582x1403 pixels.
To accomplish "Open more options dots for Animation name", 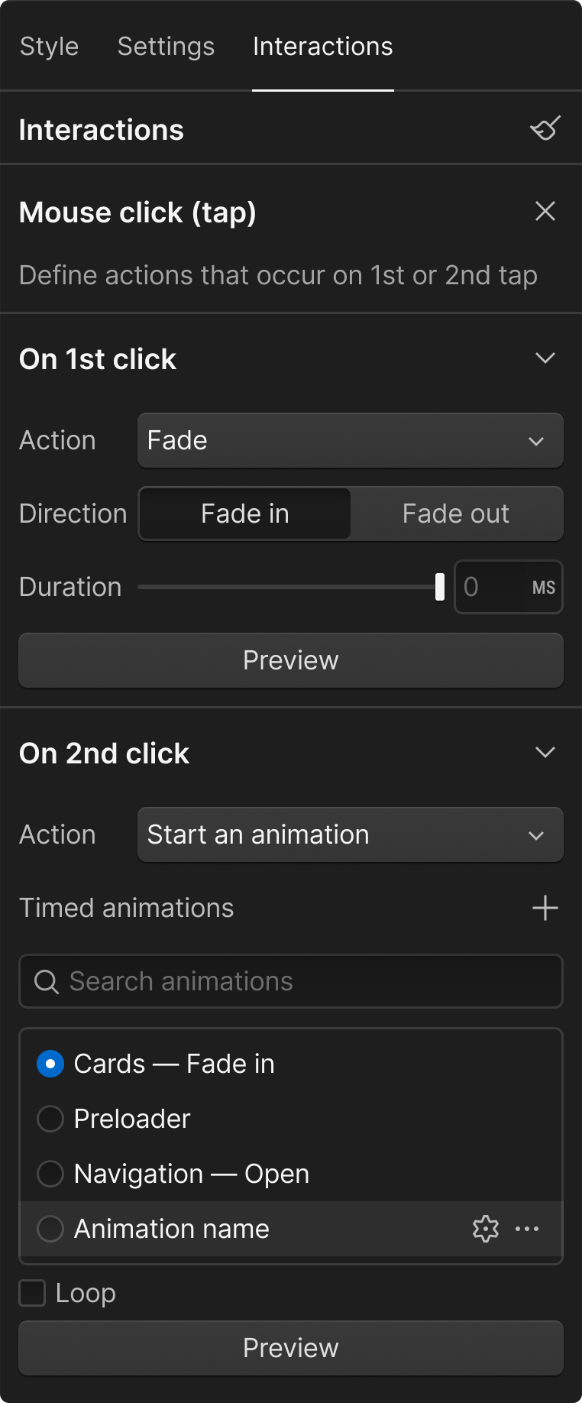I will coord(527,1229).
